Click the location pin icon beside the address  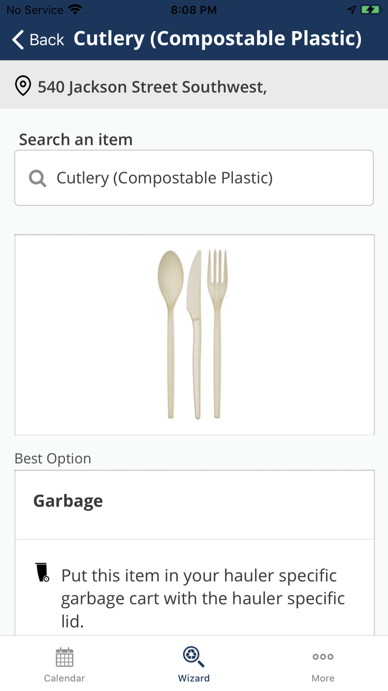click(x=23, y=86)
